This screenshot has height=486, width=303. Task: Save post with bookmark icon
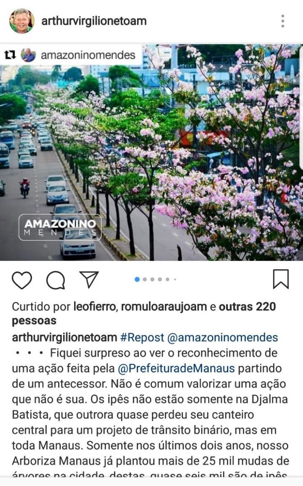click(280, 279)
